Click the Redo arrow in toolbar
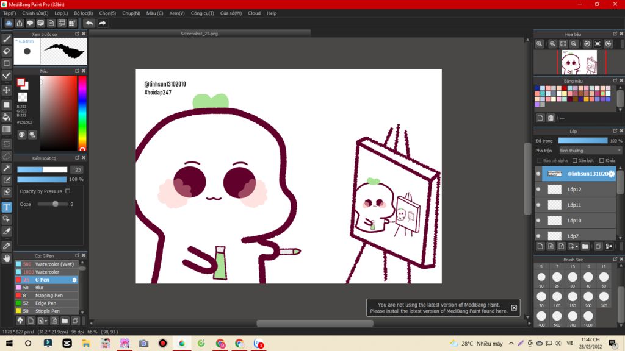The width and height of the screenshot is (625, 351). point(103,23)
